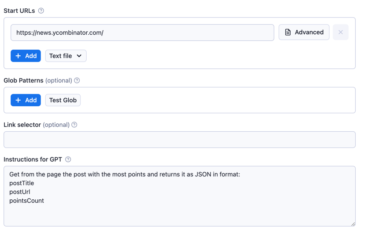Expand the chevron arrow next to Text file
This screenshot has width=365, height=234.
tap(79, 56)
